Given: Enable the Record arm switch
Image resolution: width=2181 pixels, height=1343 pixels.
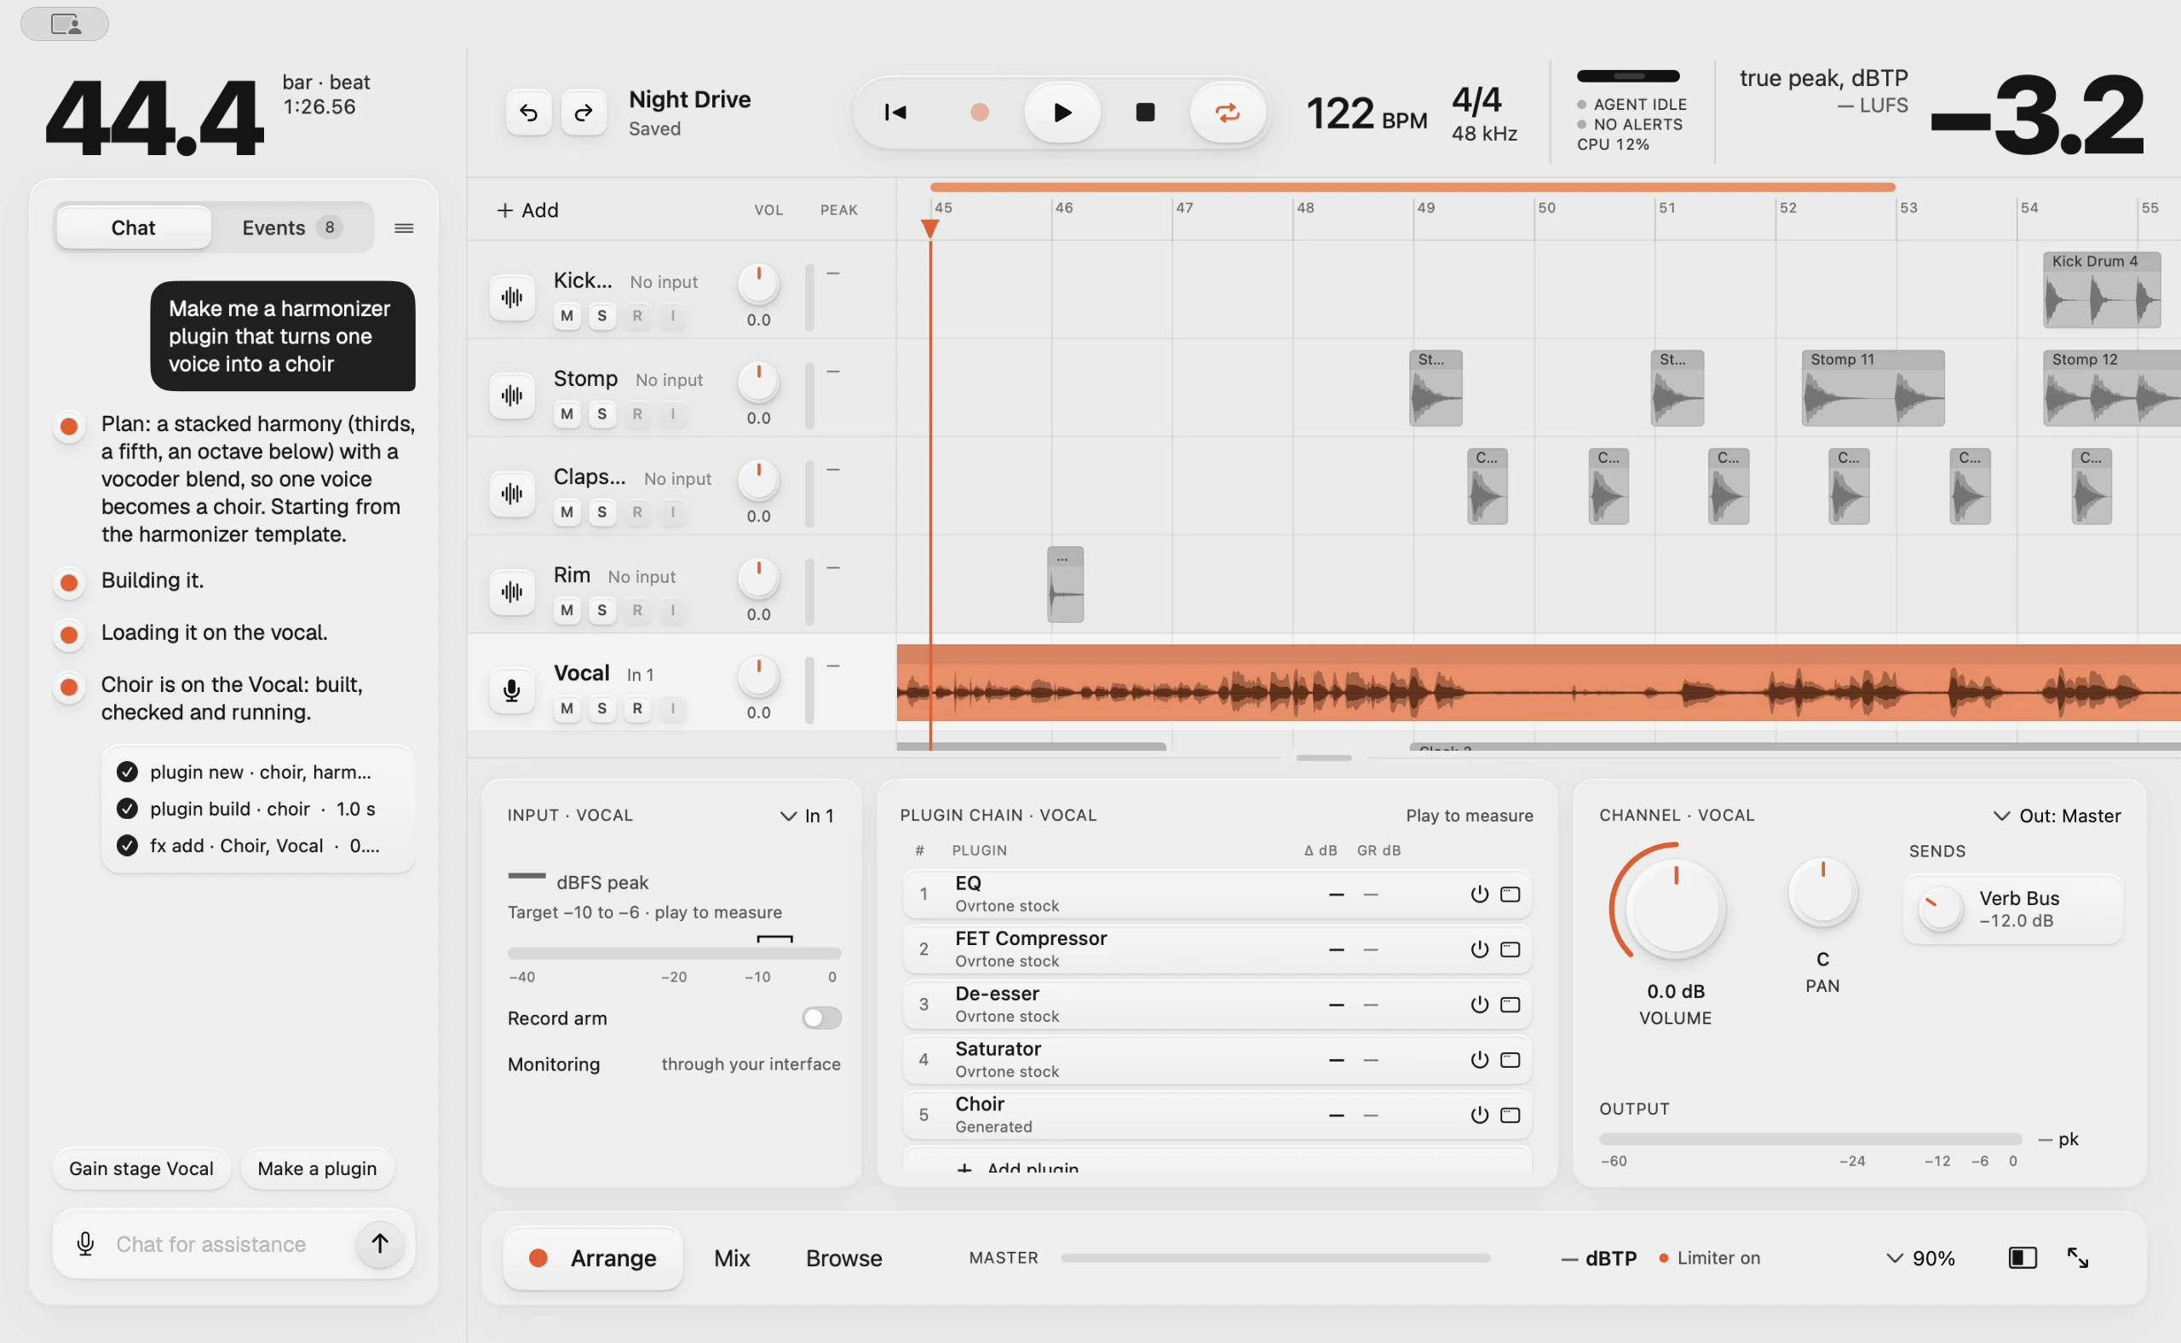Looking at the screenshot, I should coord(821,1018).
